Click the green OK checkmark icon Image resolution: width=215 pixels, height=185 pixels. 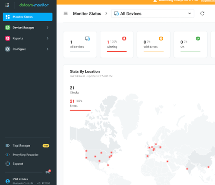(198, 38)
